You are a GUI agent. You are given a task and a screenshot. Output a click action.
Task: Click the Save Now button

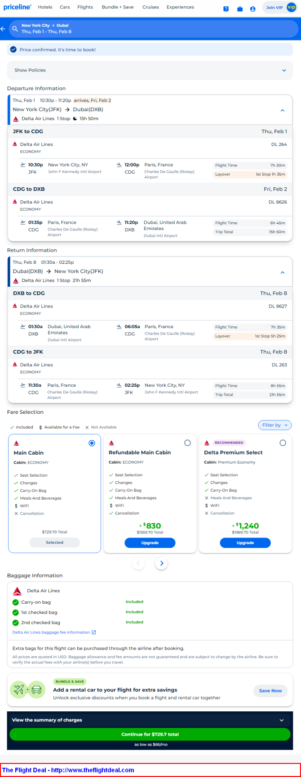[270, 691]
